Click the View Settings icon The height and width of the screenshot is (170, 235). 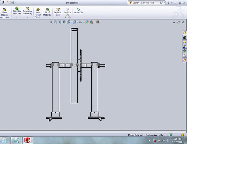coord(97,22)
